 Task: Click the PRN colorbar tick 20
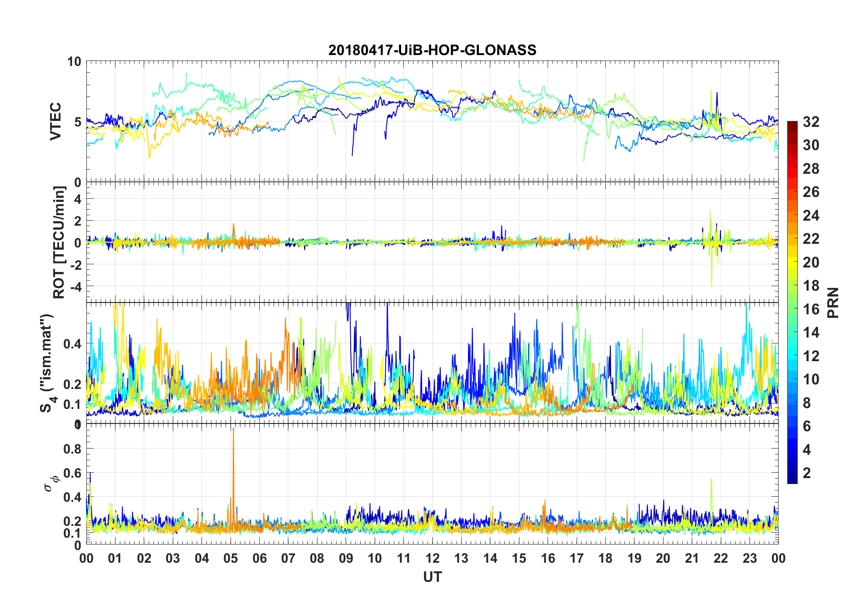tap(811, 262)
